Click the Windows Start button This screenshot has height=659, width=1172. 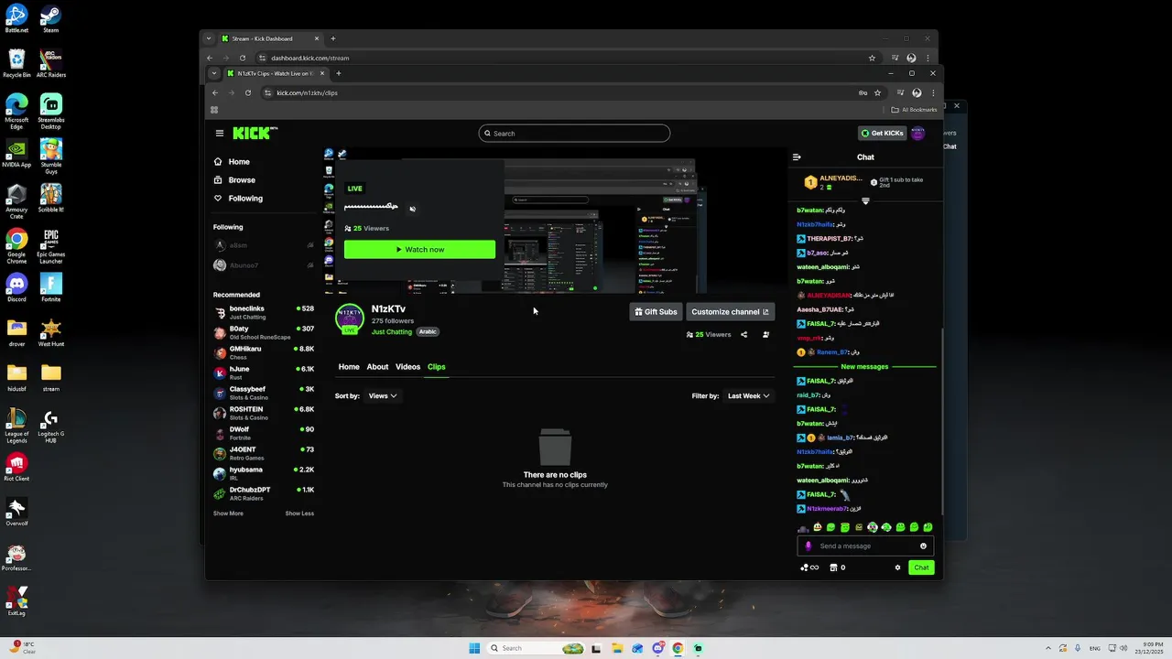(x=474, y=648)
